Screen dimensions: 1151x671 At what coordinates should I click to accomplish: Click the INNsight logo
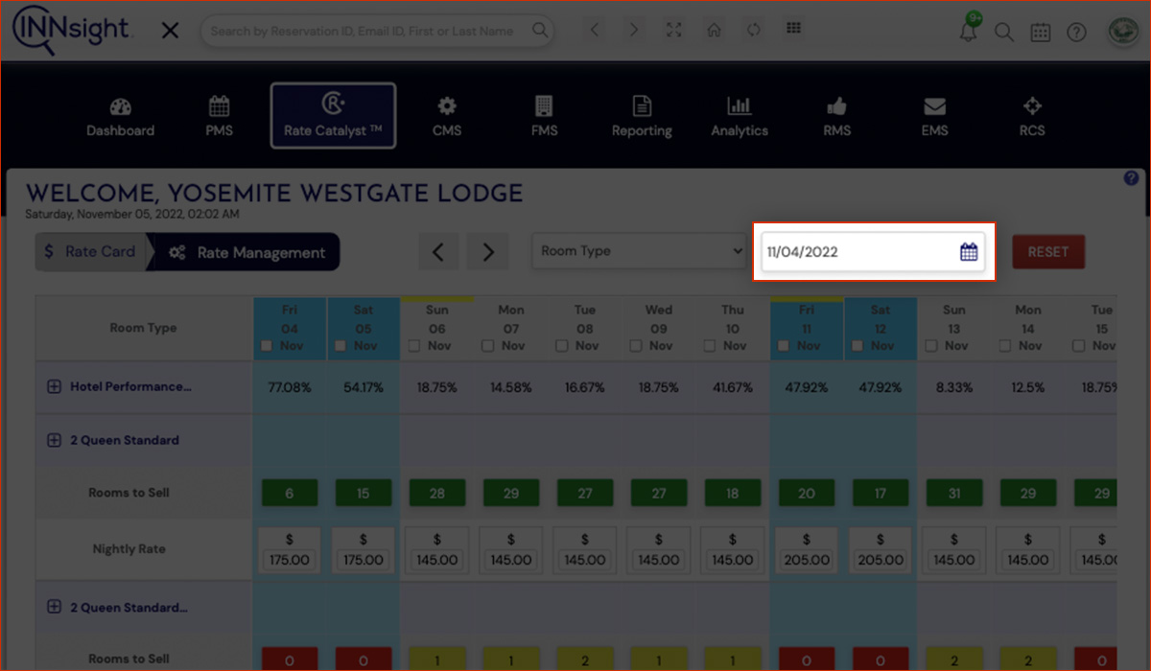tap(71, 30)
